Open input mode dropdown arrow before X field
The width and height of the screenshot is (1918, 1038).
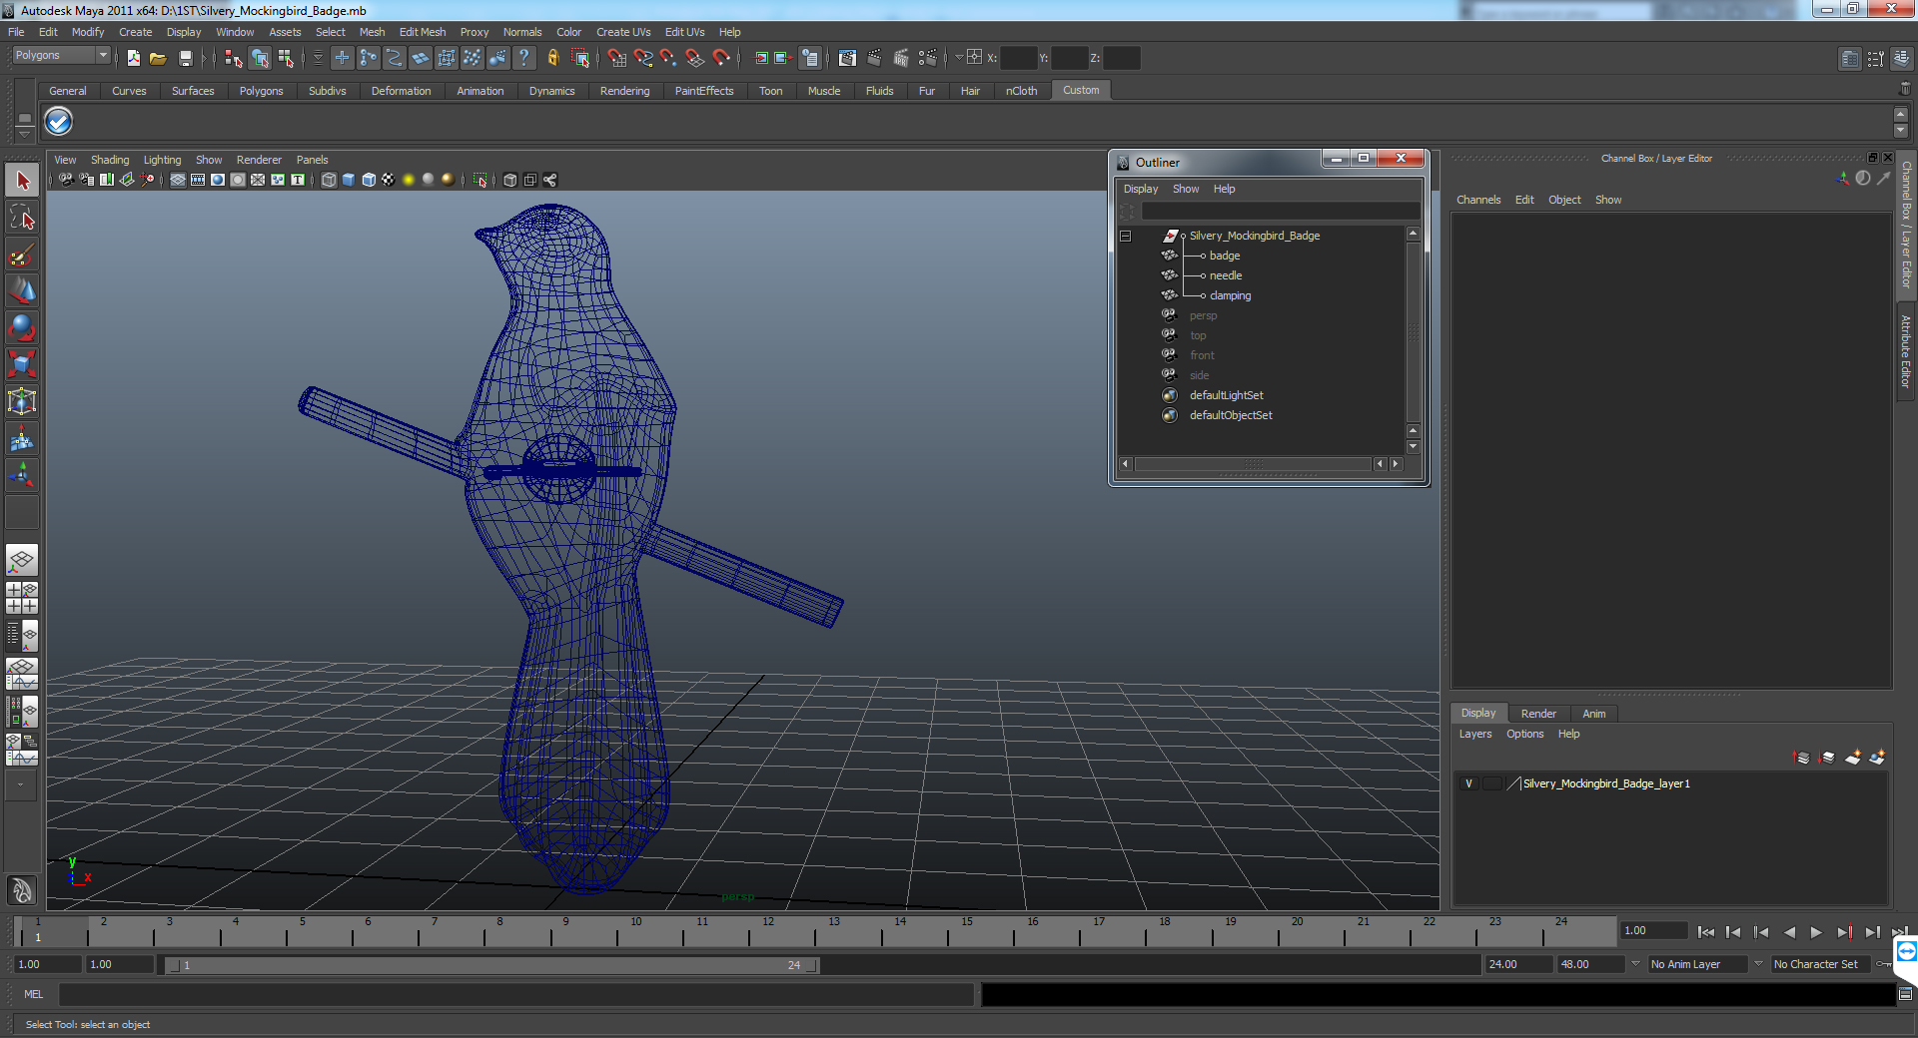[959, 58]
